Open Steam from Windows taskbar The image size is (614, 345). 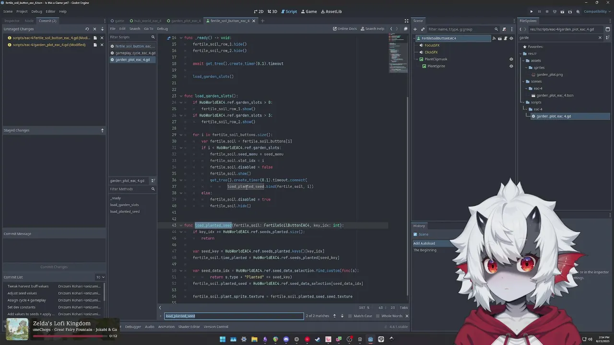(318, 339)
